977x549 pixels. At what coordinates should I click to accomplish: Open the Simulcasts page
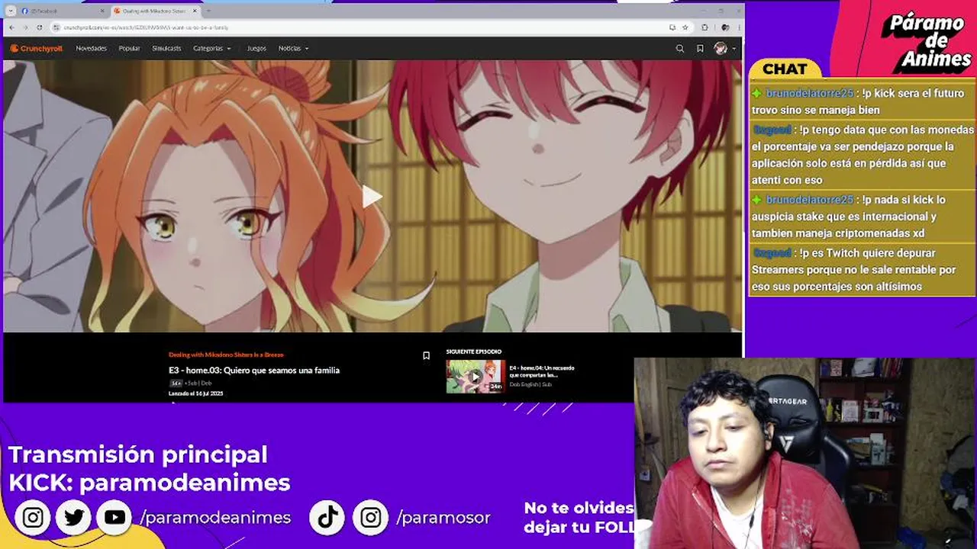tap(166, 48)
